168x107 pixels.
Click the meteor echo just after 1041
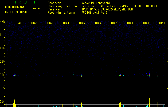[14, 75]
